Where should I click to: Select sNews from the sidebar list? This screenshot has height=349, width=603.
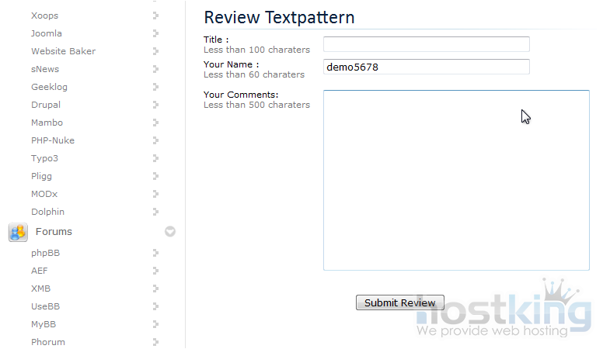(x=45, y=69)
